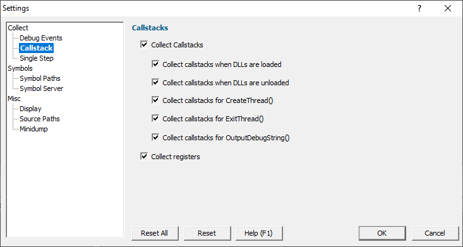This screenshot has height=247, width=463.
Task: Toggle callstacks when DLLs are unloaded
Action: (x=155, y=82)
